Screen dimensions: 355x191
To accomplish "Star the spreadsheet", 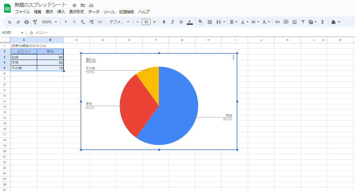I will pos(74,6).
